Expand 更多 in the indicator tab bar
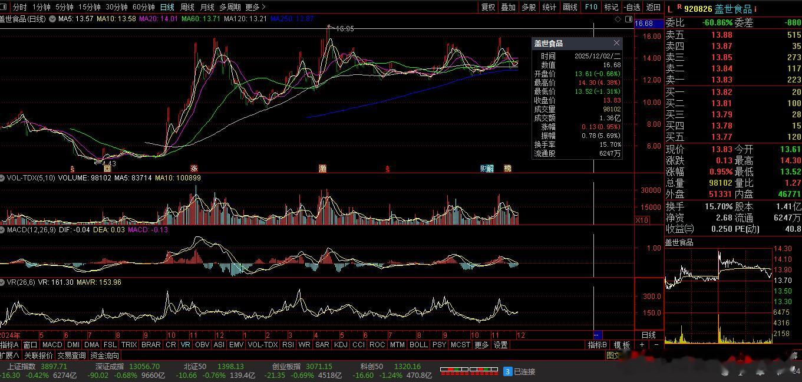802x382 pixels. pyautogui.click(x=481, y=345)
